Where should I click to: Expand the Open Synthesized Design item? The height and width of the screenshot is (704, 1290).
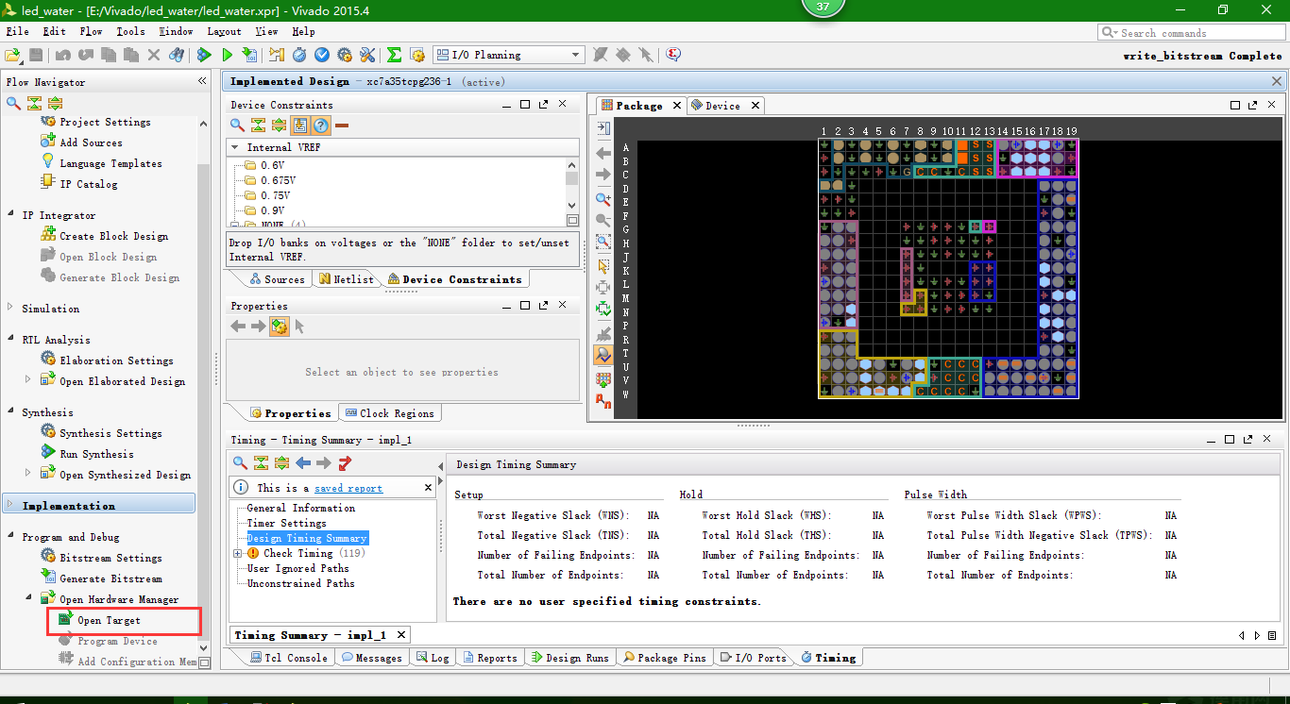[x=28, y=474]
